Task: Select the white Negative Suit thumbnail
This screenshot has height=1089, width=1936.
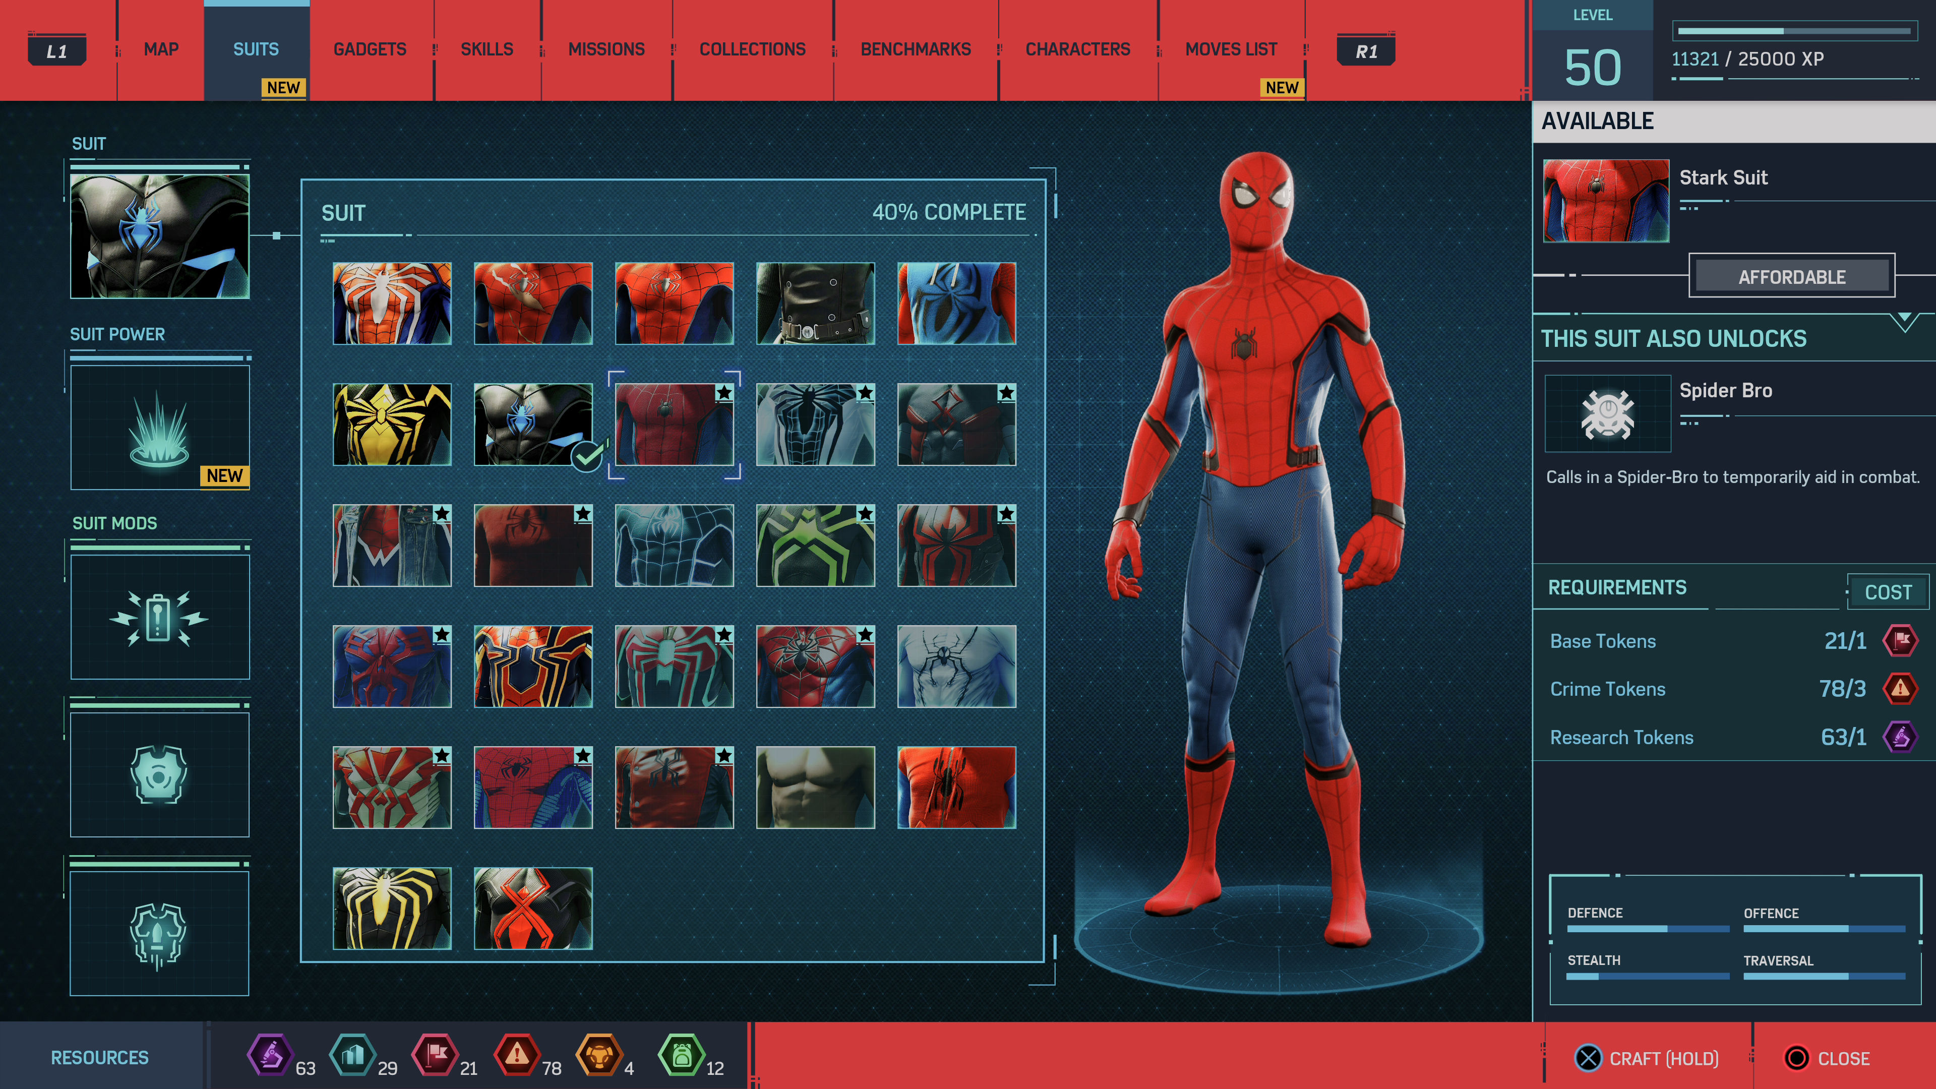Action: coord(815,425)
